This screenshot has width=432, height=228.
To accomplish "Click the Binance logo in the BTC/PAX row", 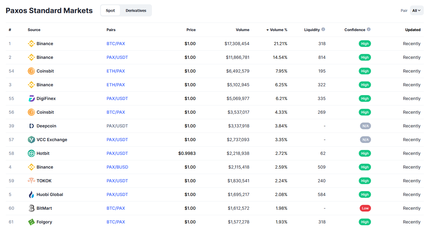I will point(31,44).
